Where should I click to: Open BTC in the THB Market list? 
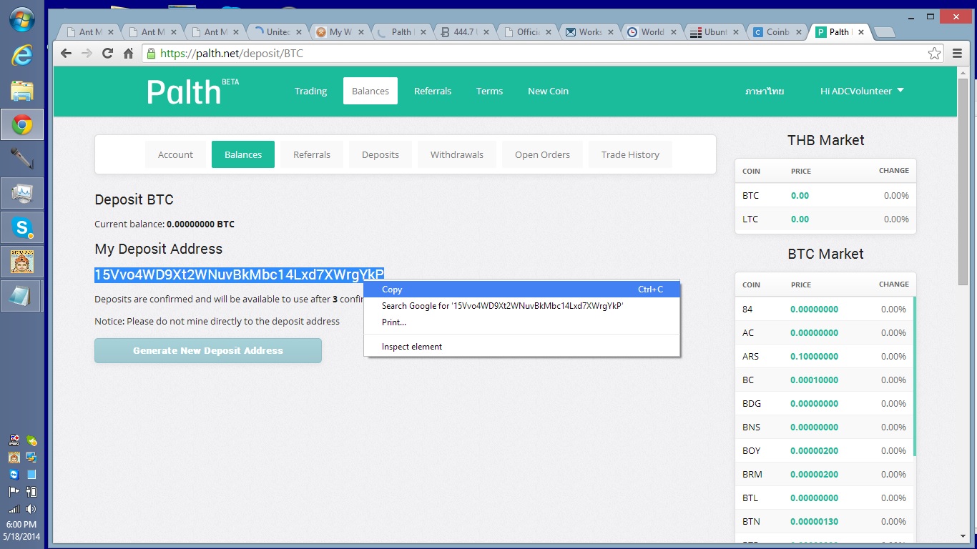tap(825, 195)
